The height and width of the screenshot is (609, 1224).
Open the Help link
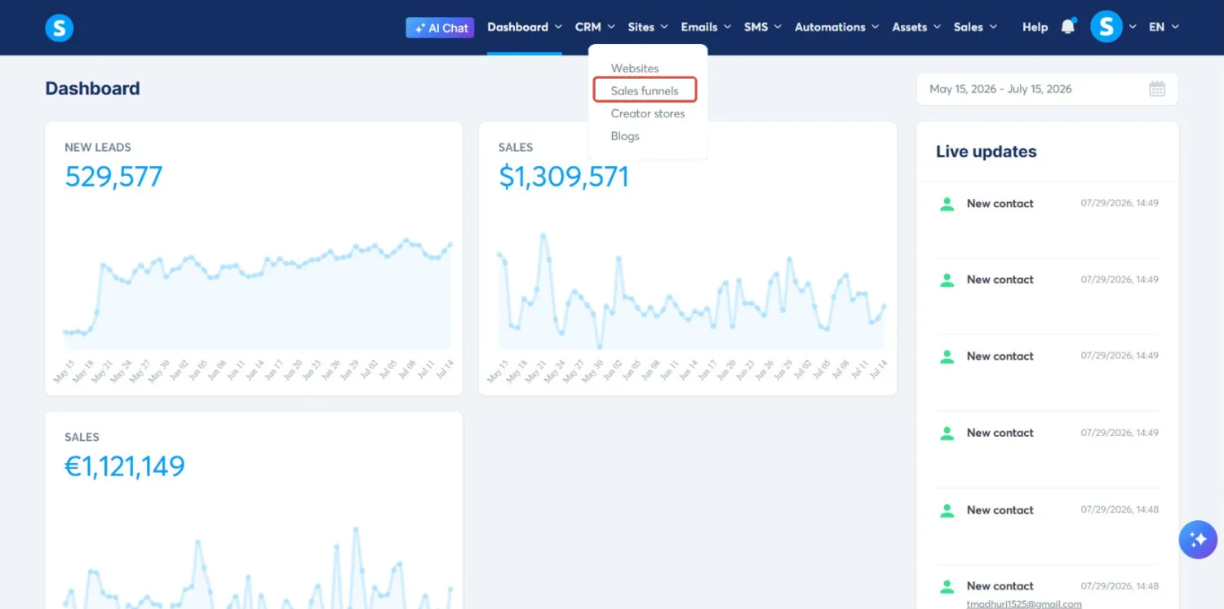coord(1035,27)
